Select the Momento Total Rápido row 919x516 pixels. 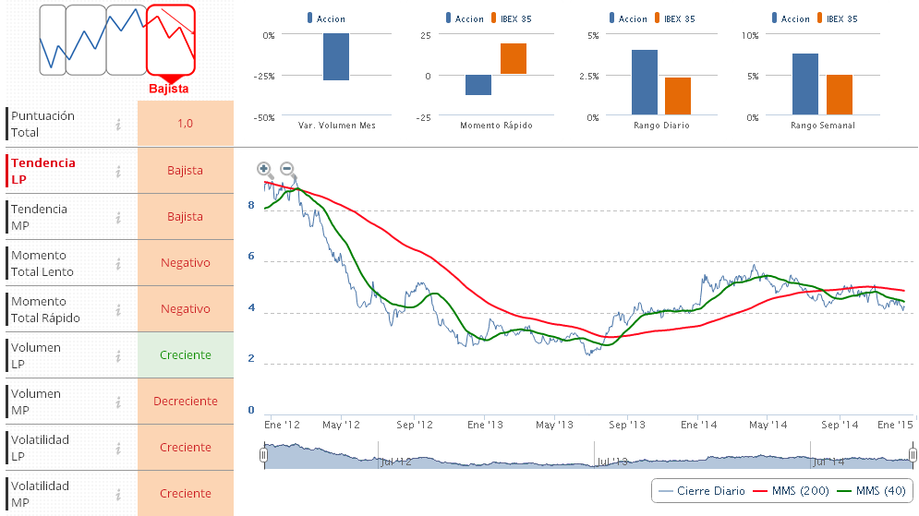[x=119, y=310]
